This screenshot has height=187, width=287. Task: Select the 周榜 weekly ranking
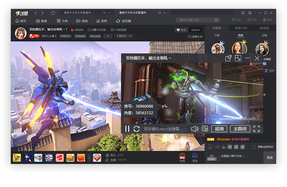coord(241,35)
